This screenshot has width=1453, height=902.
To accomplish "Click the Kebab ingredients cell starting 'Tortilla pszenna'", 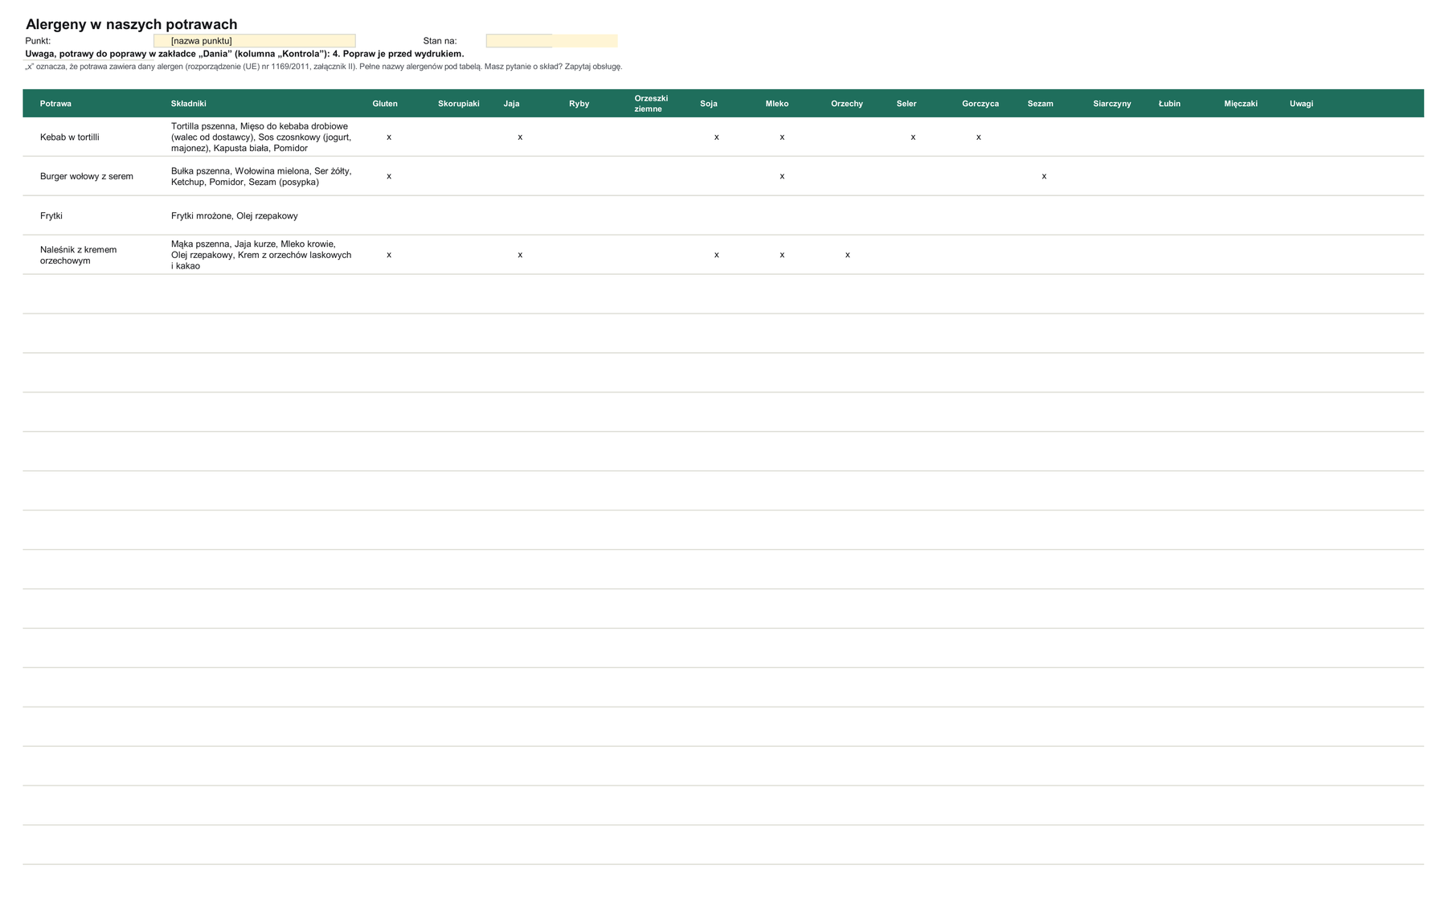I will [x=261, y=137].
